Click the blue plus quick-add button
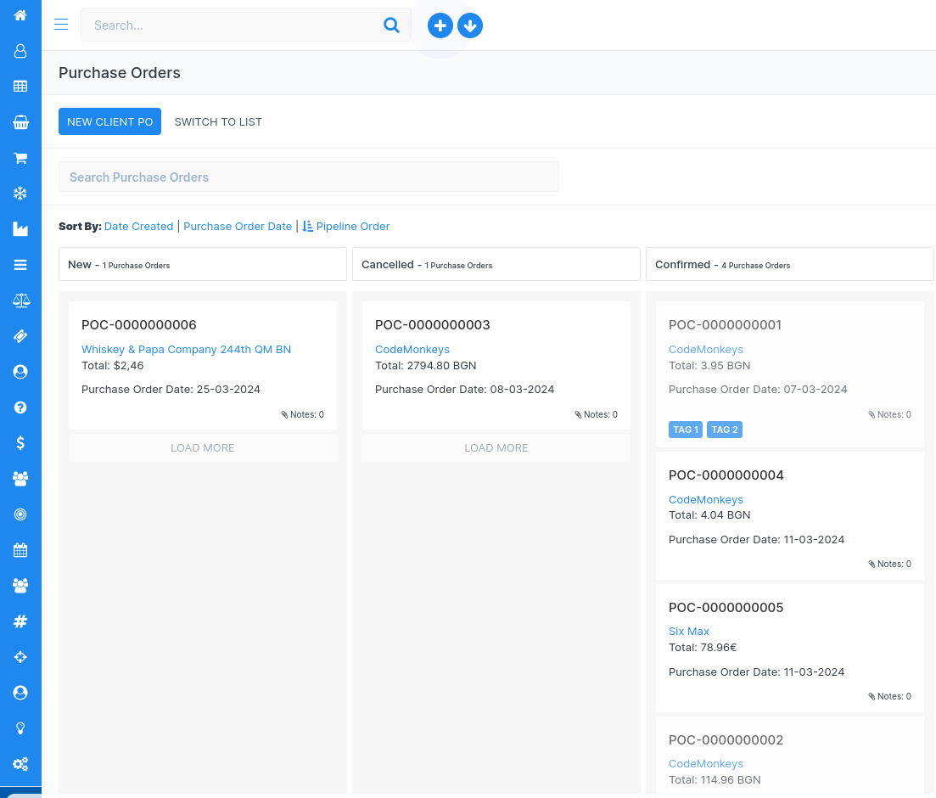This screenshot has width=936, height=798. coord(440,25)
